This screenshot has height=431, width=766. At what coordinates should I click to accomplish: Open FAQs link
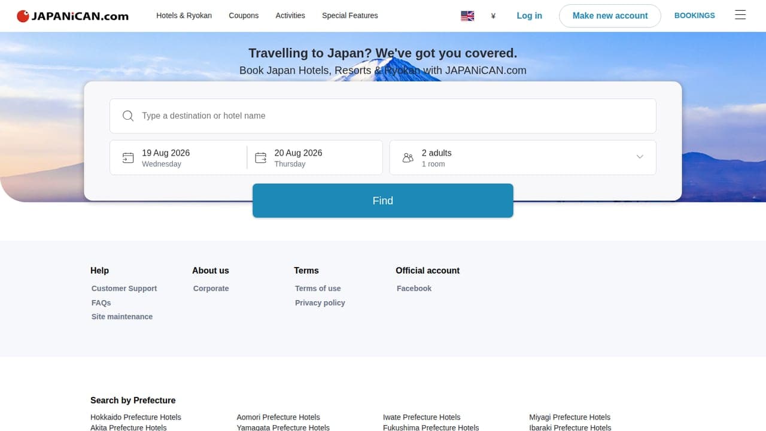101,303
